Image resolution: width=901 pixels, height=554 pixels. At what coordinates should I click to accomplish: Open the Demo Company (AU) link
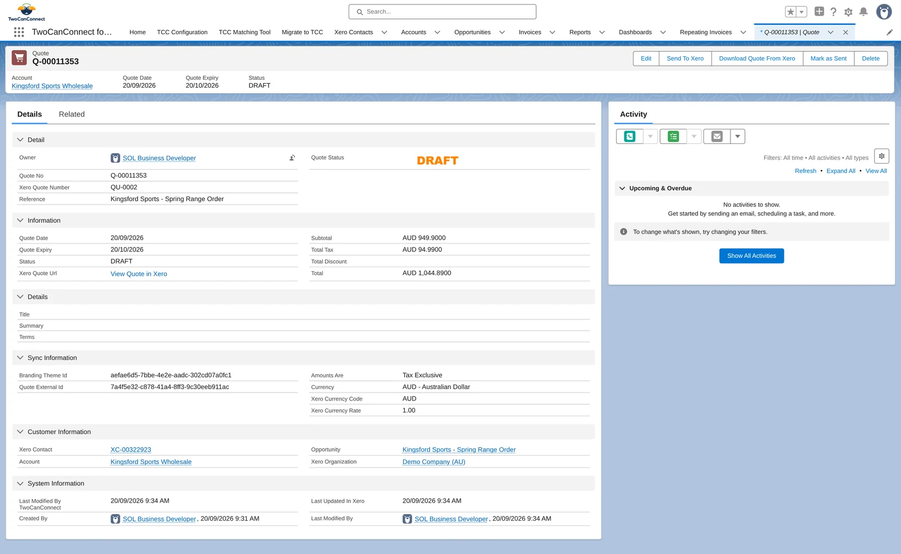pos(434,462)
